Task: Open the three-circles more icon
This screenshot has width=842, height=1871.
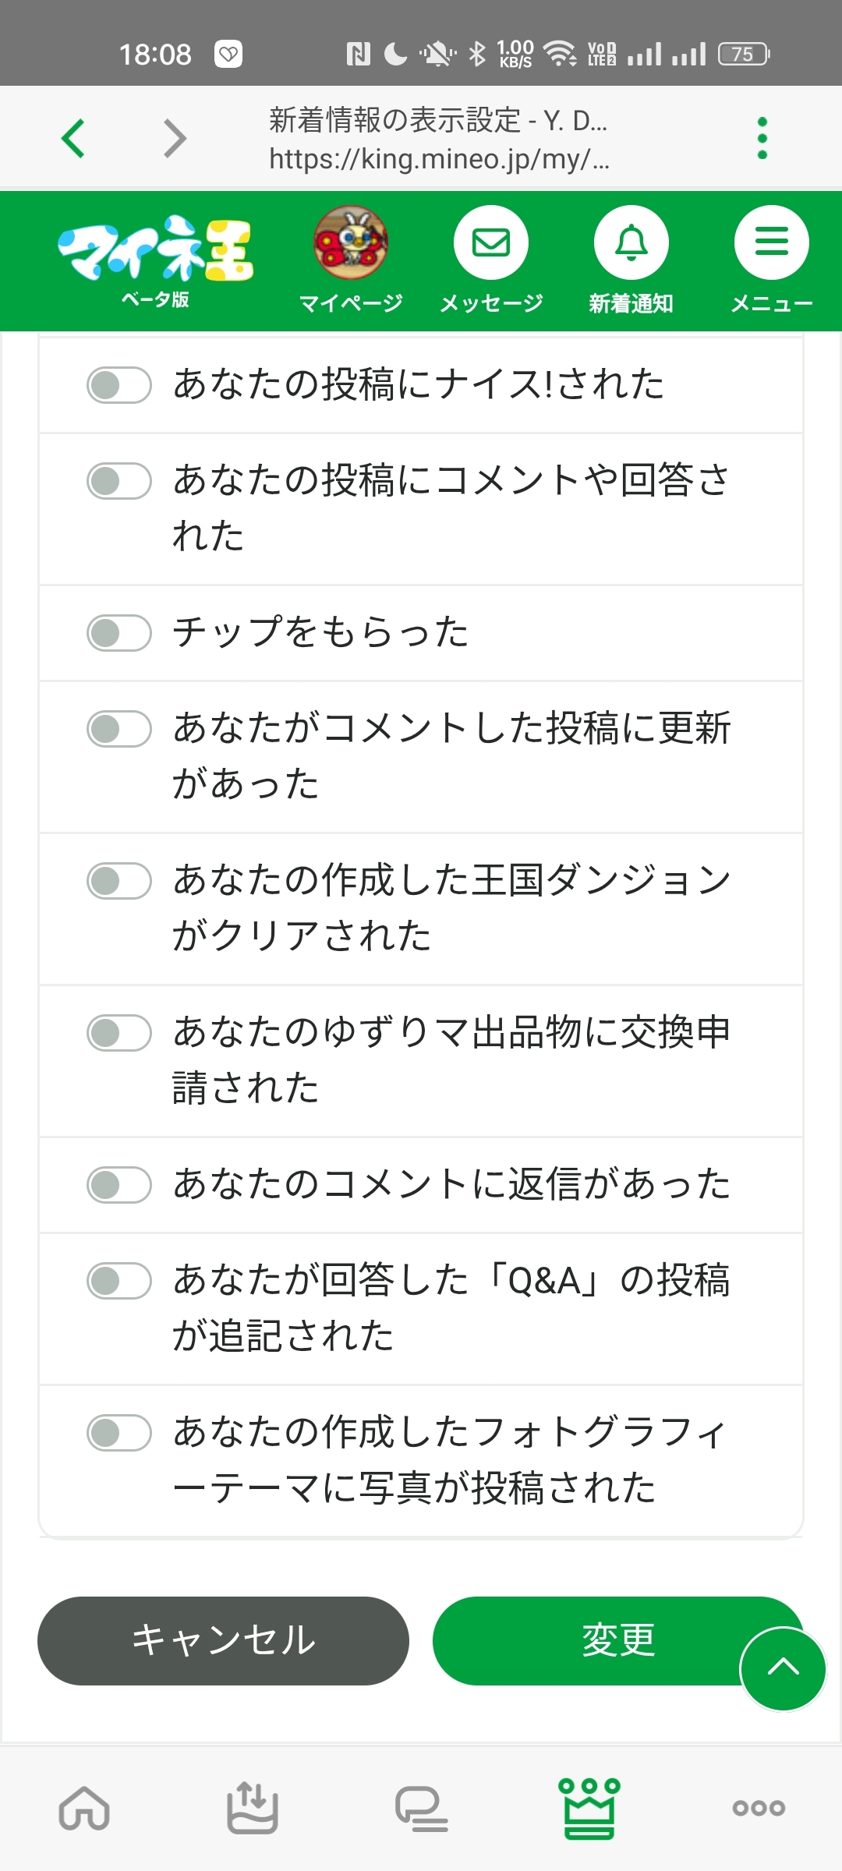Action: click(x=759, y=1808)
